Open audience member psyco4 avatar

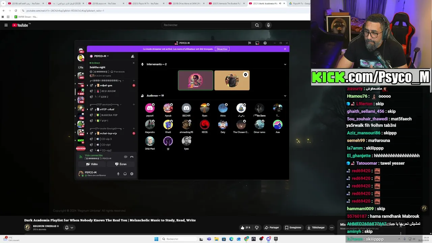tap(150, 108)
